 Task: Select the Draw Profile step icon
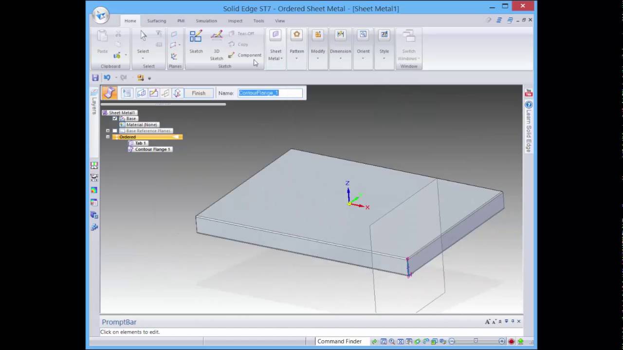click(153, 93)
